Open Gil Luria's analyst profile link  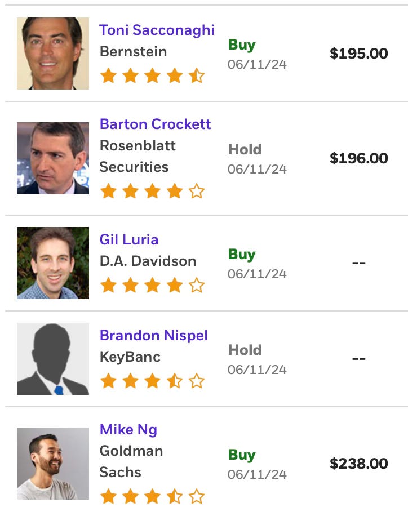point(128,239)
